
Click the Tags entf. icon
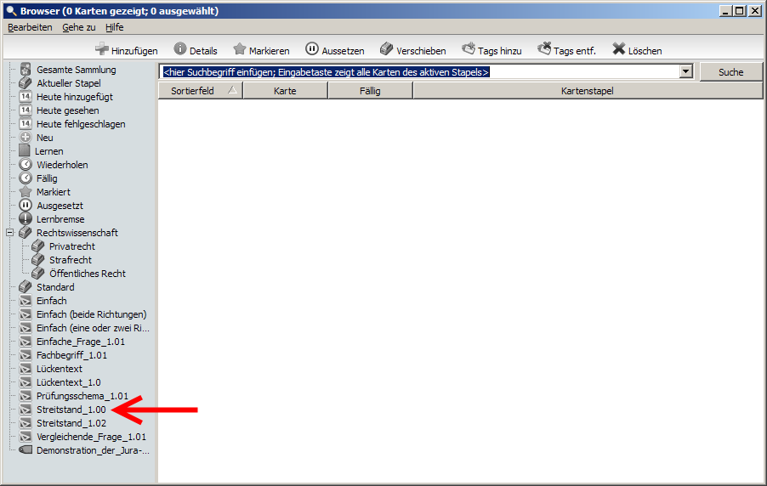(x=544, y=49)
